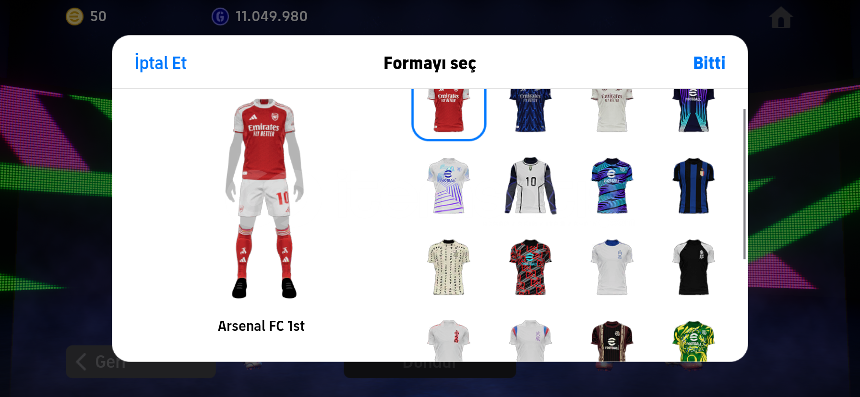Pick the cream patterned jersey
Screen dimensions: 860x397
point(449,267)
